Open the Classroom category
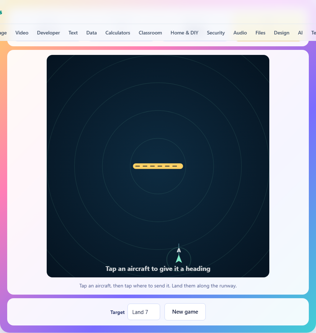Image resolution: width=316 pixels, height=333 pixels. click(150, 33)
